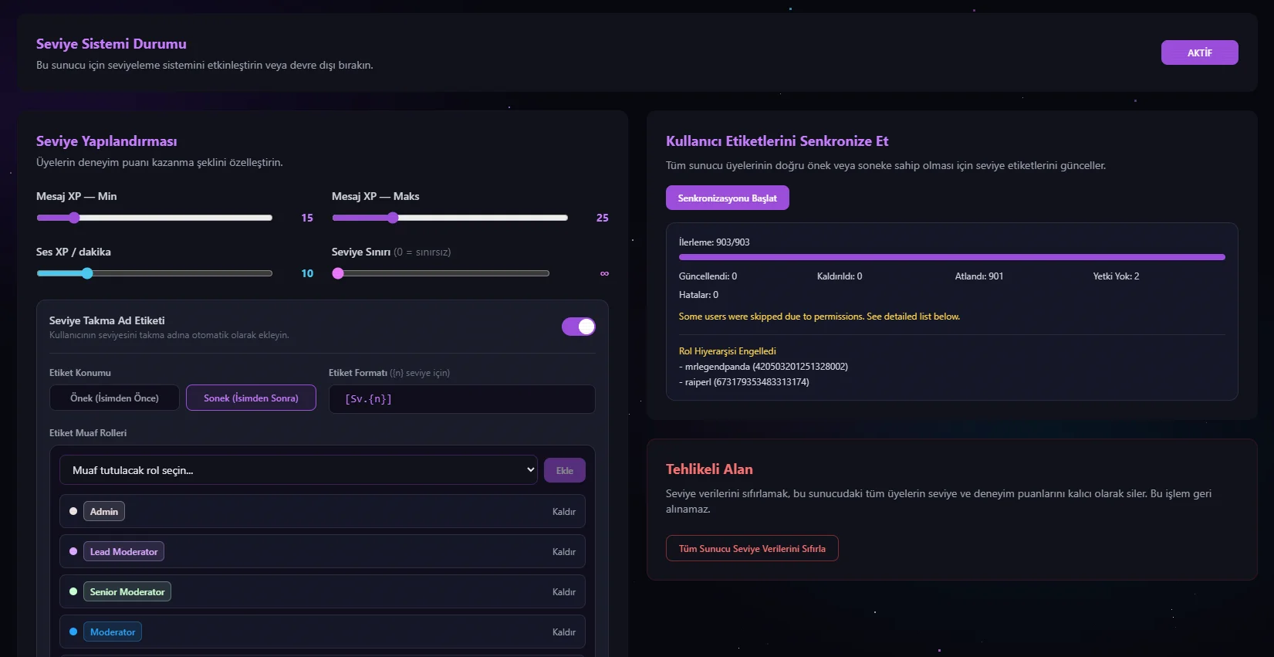Click the Tehlikeli Alan heading
Viewport: 1274px width, 657px height.
tap(709, 469)
